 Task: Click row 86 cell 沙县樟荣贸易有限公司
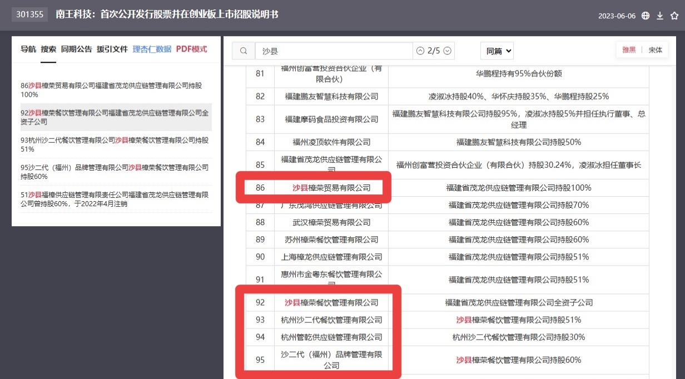click(331, 188)
